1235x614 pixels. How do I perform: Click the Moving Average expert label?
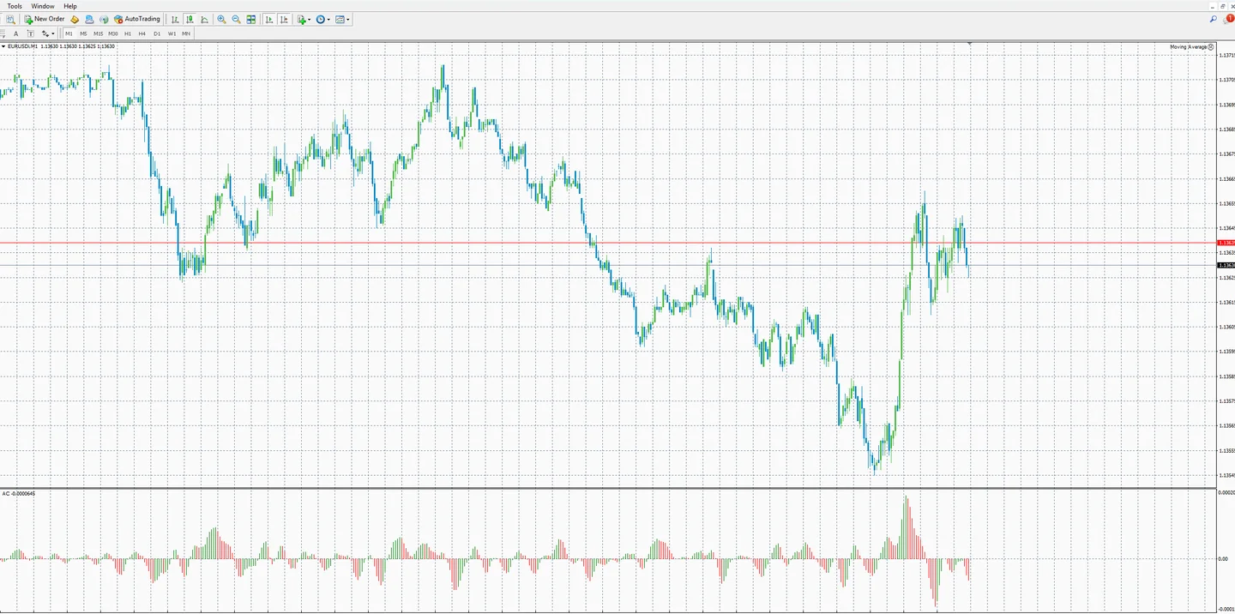coord(1188,46)
